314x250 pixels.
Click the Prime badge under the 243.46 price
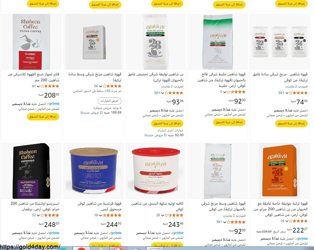(x=177, y=233)
